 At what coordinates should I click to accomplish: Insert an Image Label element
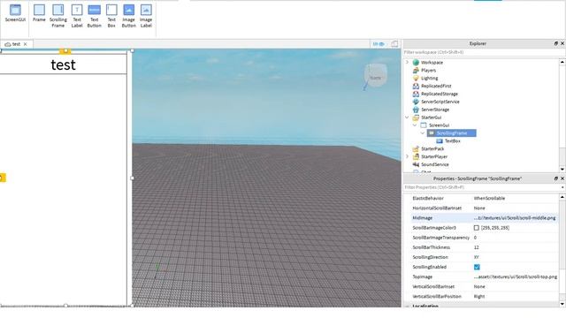[x=146, y=16]
